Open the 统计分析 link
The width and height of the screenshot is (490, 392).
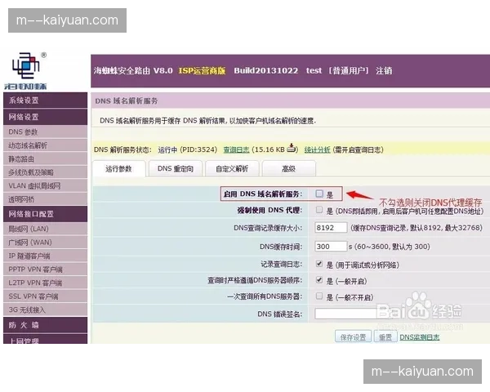point(317,149)
